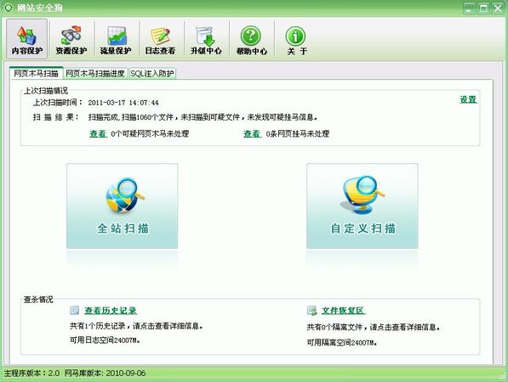The height and width of the screenshot is (382, 508).
Task: Click the 上次扫描时间 label
Action: pyautogui.click(x=58, y=103)
